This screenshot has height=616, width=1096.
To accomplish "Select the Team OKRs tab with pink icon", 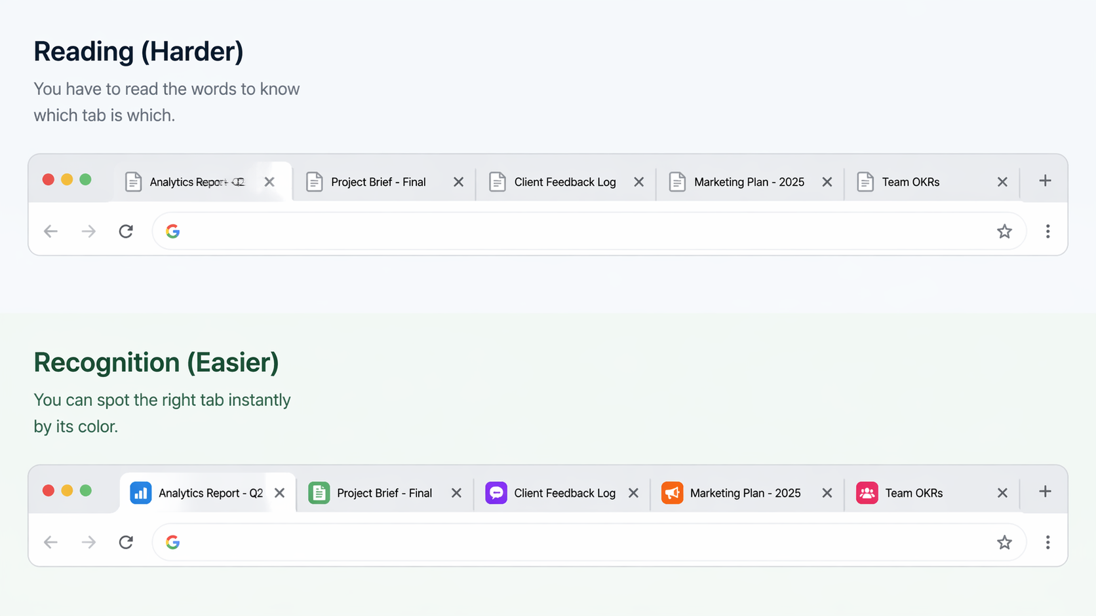I will [931, 493].
